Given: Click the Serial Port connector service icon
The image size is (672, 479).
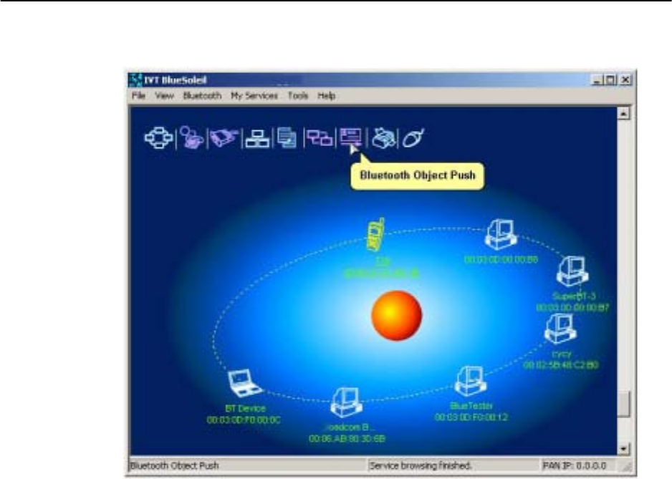Looking at the screenshot, I should click(x=224, y=137).
